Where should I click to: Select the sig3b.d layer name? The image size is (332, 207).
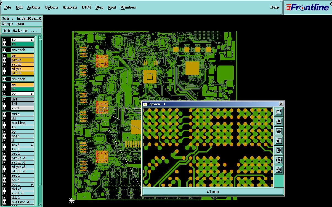click(x=22, y=162)
